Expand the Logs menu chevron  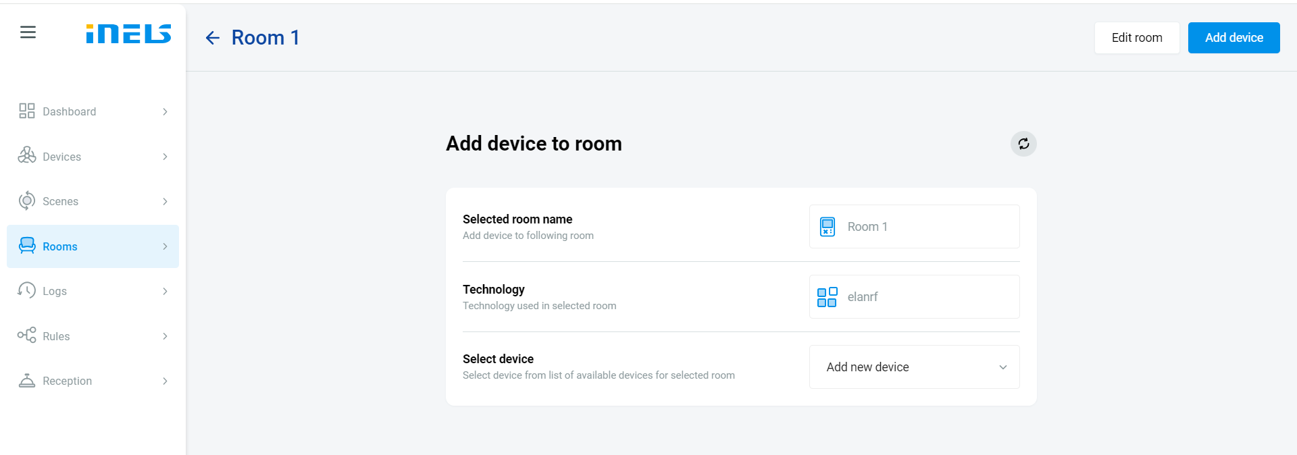[x=165, y=291]
